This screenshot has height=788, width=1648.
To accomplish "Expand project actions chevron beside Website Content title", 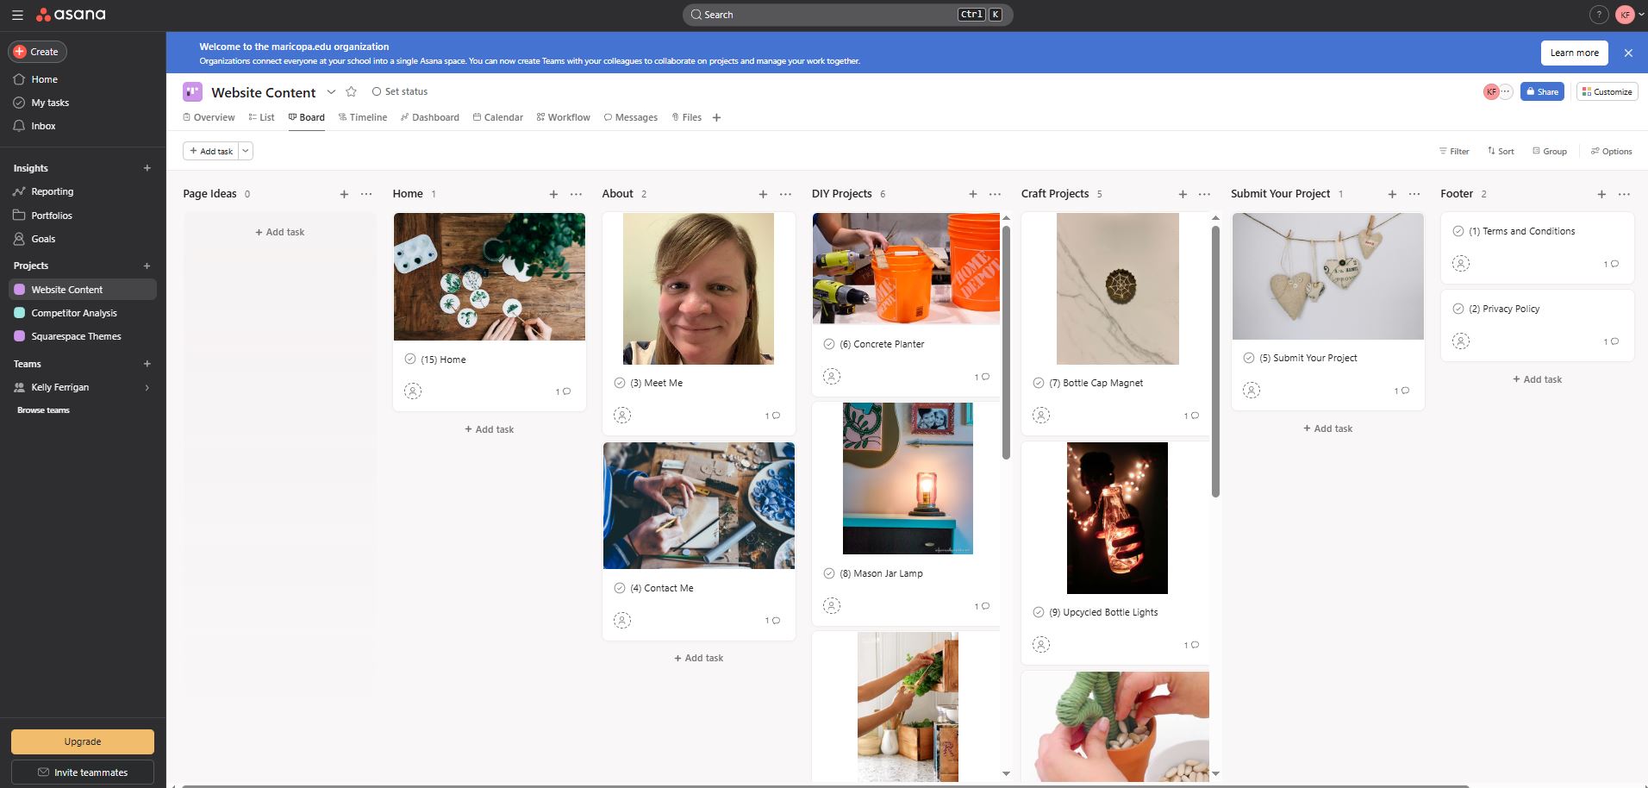I will coord(331,91).
